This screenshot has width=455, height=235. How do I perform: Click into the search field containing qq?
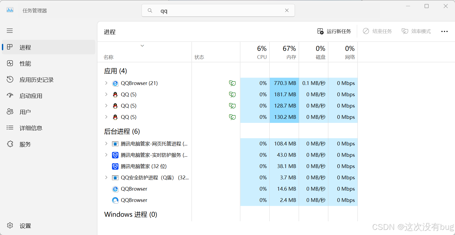(218, 11)
